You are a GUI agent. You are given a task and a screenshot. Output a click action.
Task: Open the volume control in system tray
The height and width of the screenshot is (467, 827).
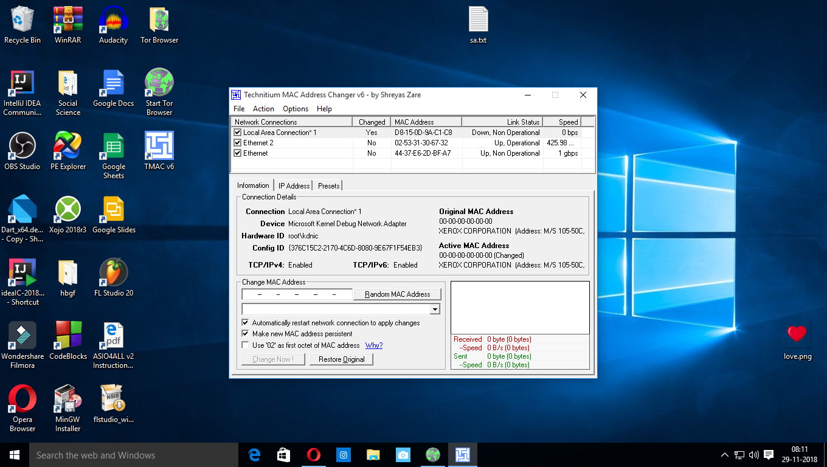click(754, 455)
